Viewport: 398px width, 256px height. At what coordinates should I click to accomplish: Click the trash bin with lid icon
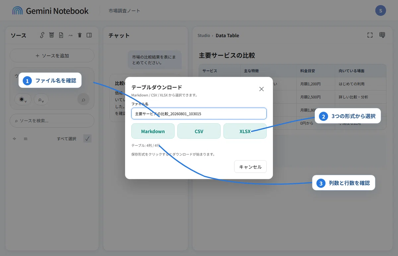[51, 35]
